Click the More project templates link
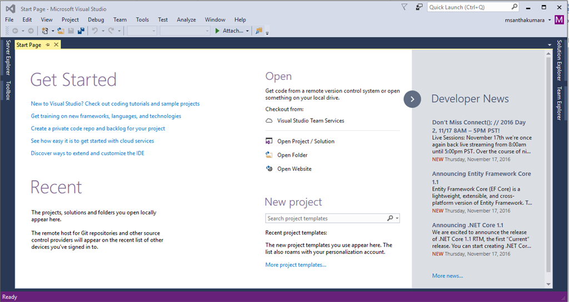The image size is (569, 302). click(x=296, y=265)
